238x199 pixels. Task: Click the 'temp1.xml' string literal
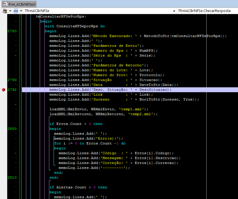[131, 109]
